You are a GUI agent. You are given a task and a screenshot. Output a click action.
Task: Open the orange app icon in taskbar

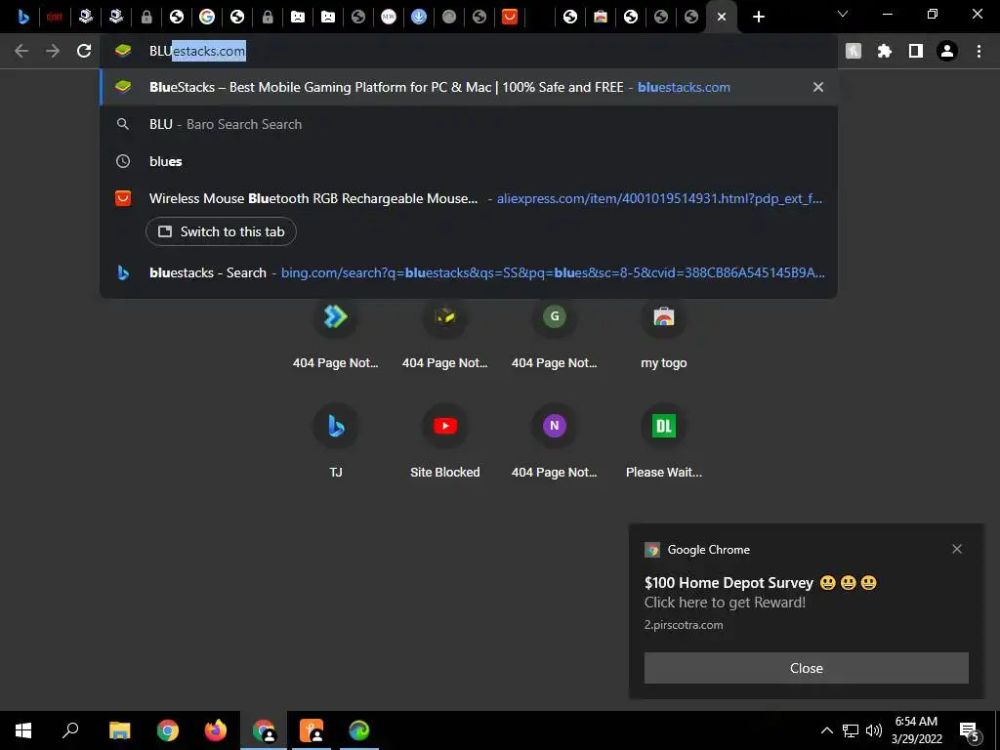(312, 730)
